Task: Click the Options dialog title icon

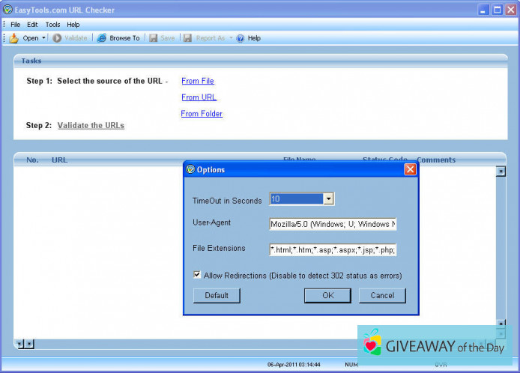Action: (x=190, y=169)
